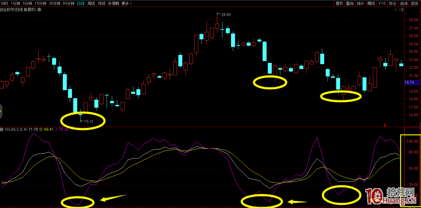Click the J: 76.29 value
The image size is (421, 208).
tap(62, 129)
